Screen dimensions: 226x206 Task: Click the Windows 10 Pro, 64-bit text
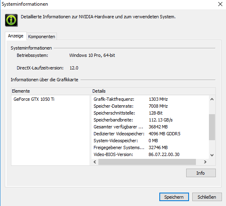click(x=92, y=55)
